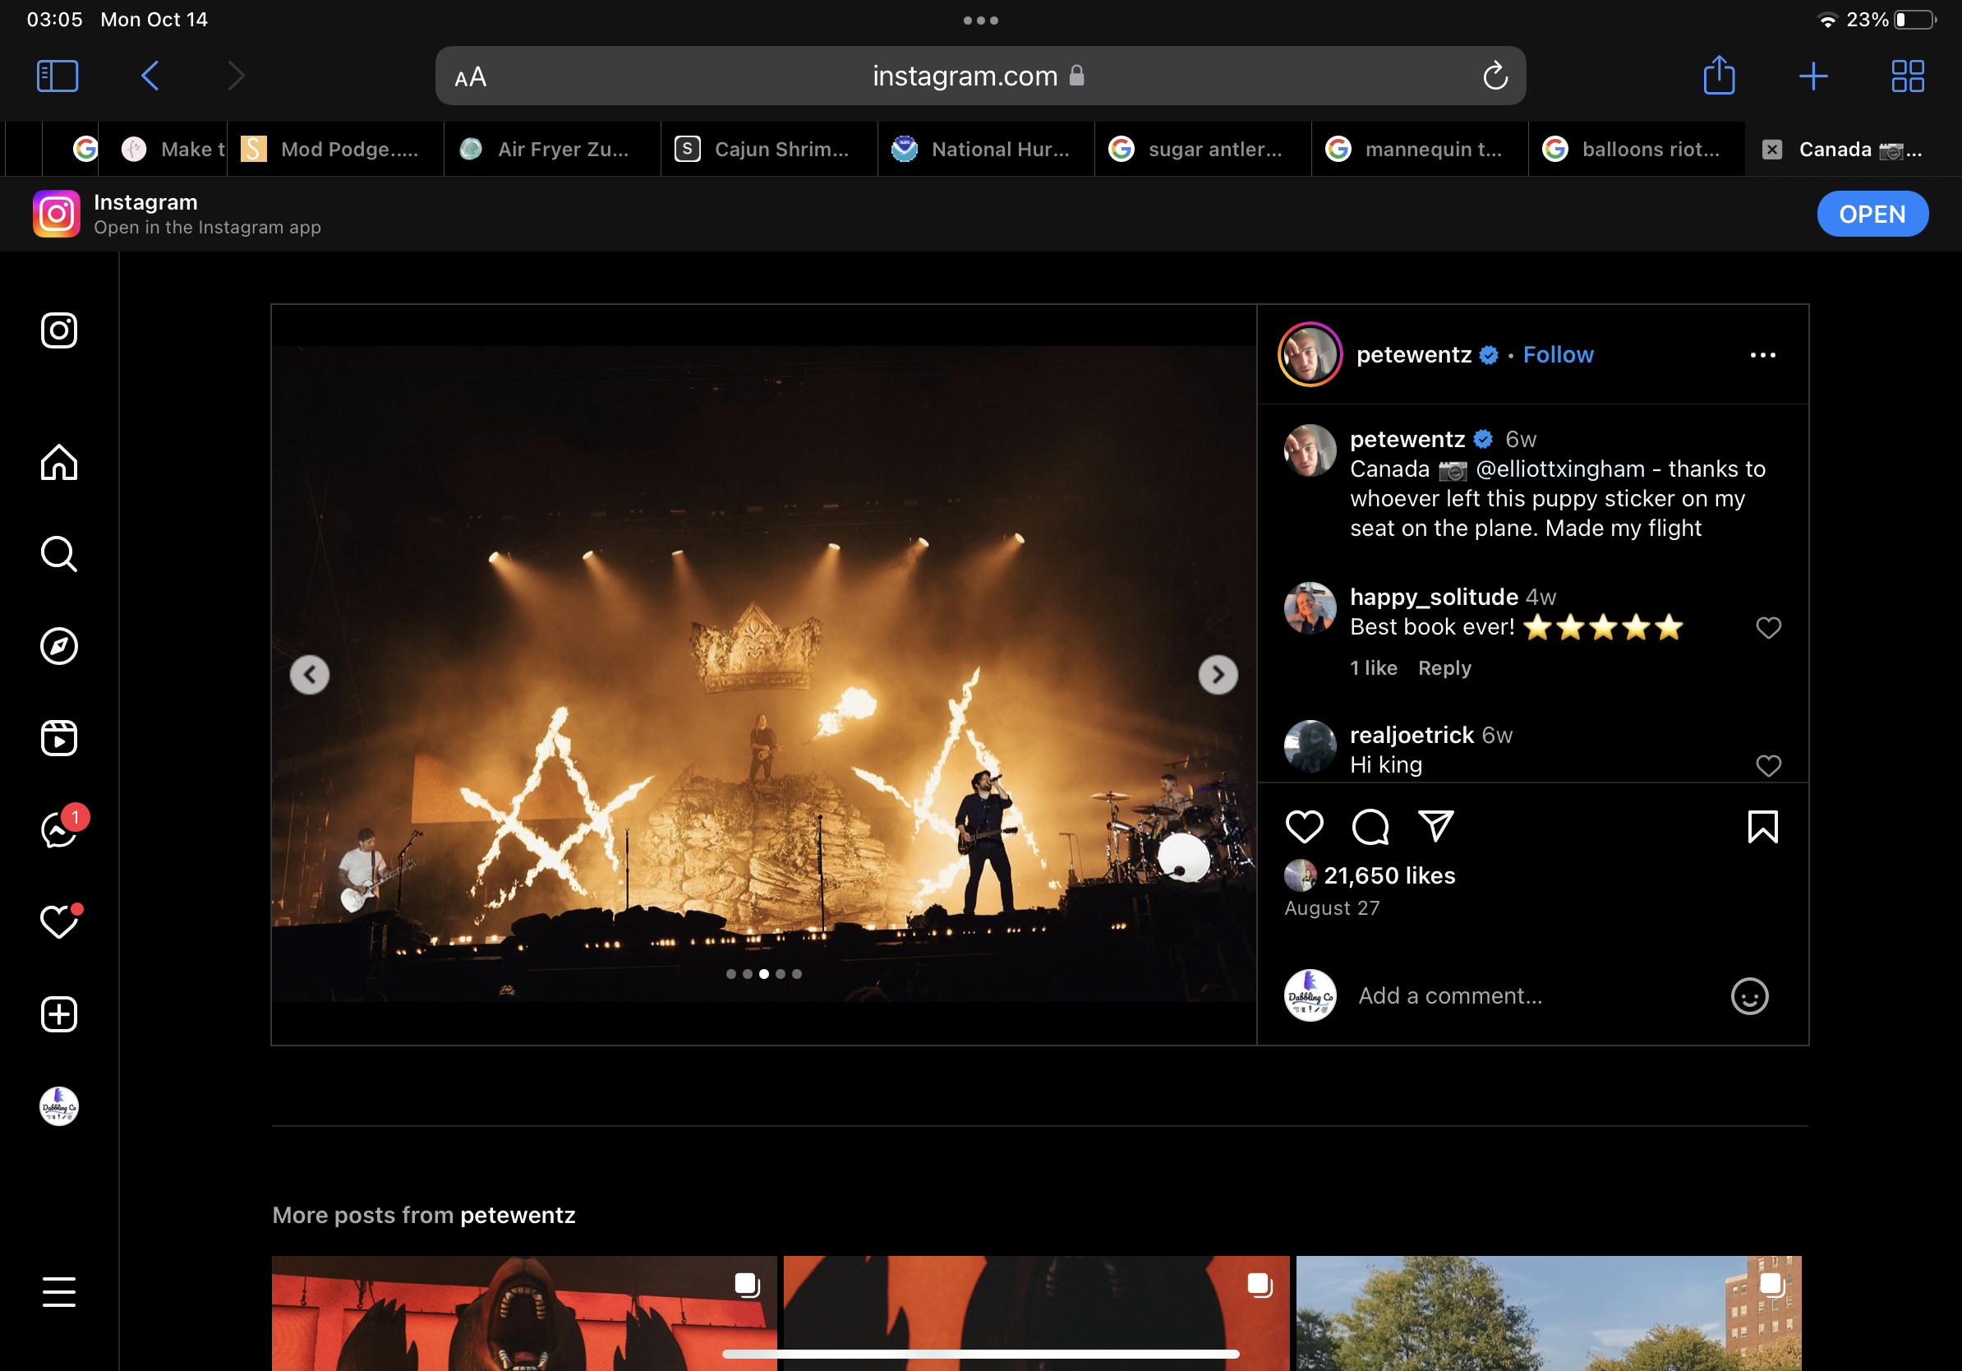
Task: Like the post with heart icon
Action: [1304, 827]
